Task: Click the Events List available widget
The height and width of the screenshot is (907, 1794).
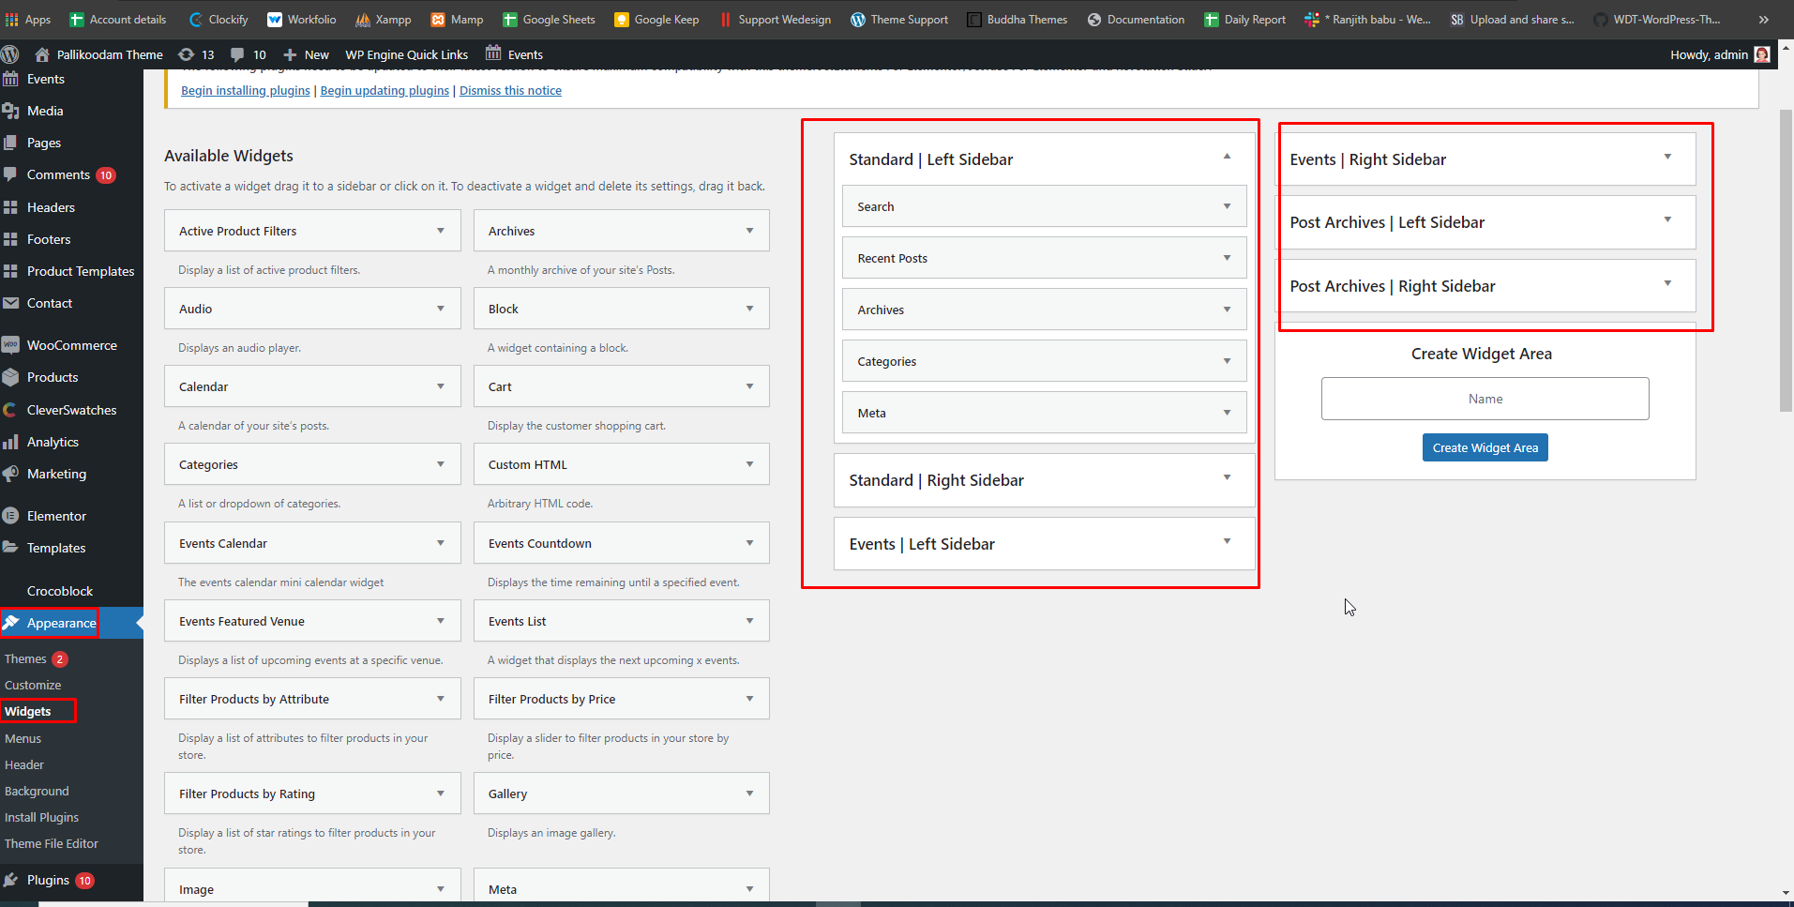Action: point(622,621)
